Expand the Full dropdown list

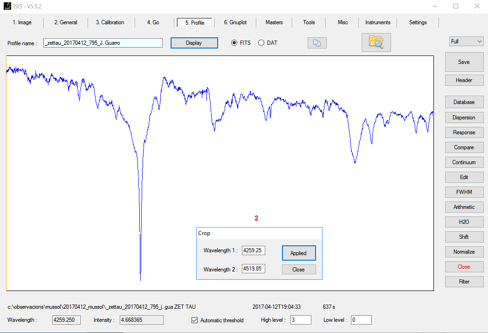(x=466, y=42)
